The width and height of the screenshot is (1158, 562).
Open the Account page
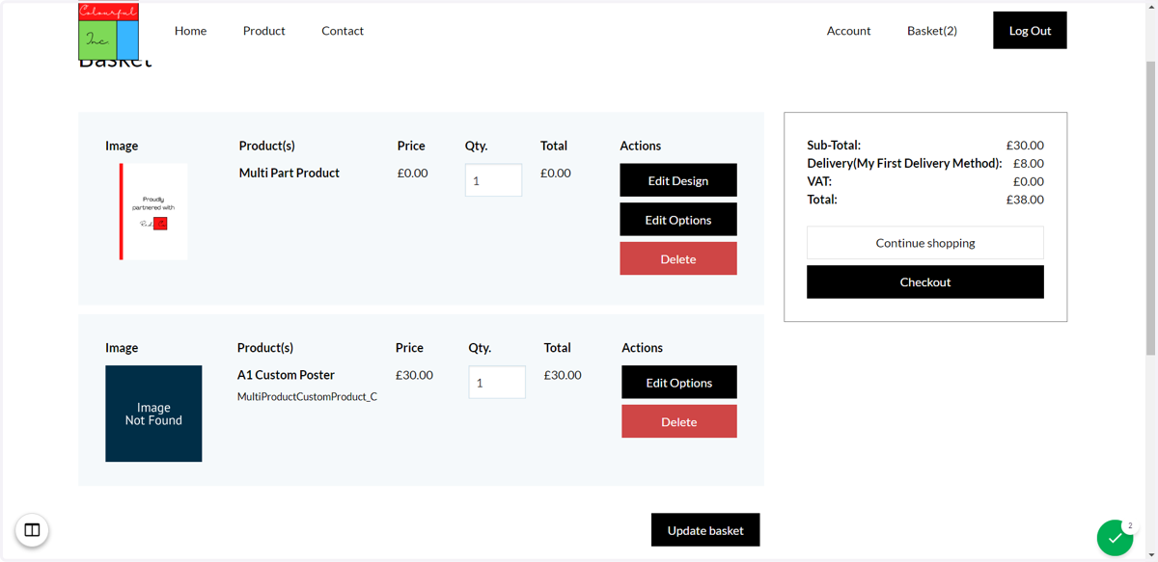point(848,31)
